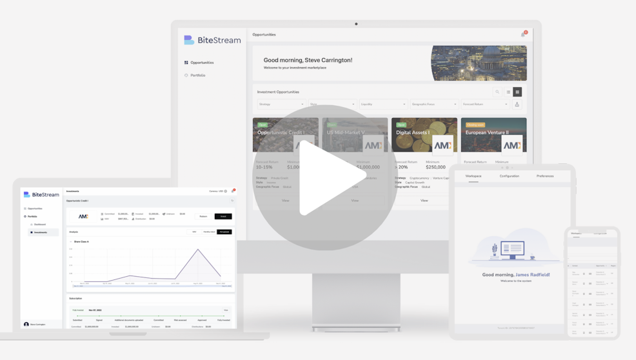This screenshot has width=636, height=360.
Task: Open the notification bell on the monitor
Action: [523, 34]
